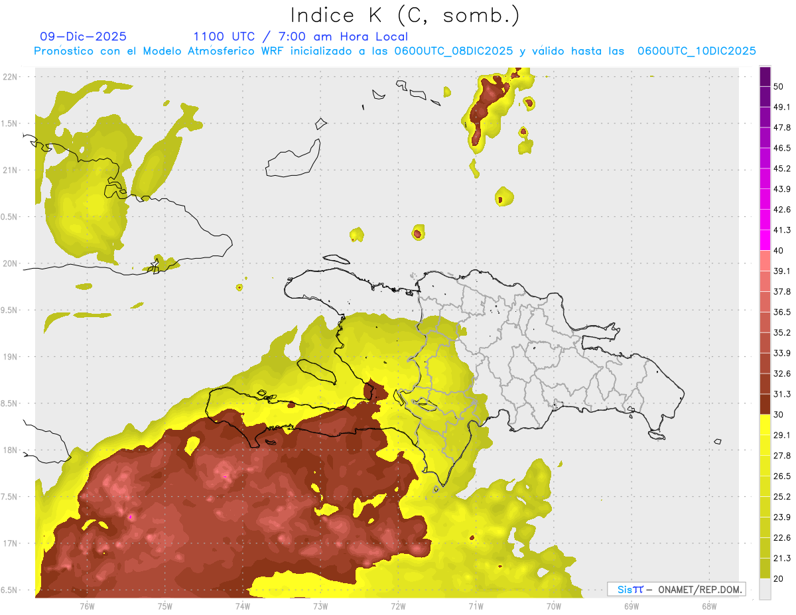
Task: Click the 49.1 value on the color scale
Action: (x=781, y=107)
